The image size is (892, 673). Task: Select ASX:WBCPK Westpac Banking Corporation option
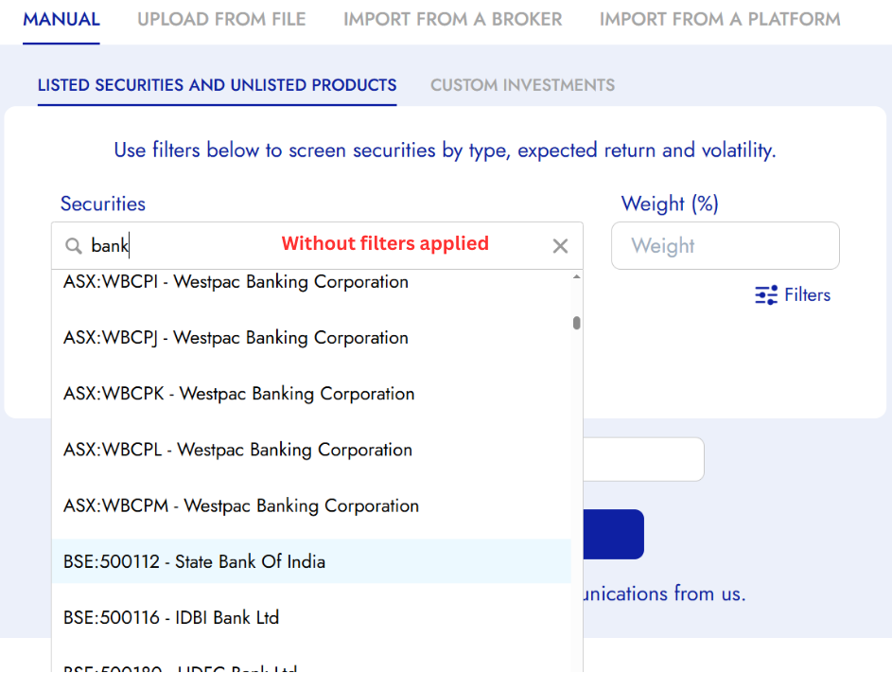(x=238, y=394)
